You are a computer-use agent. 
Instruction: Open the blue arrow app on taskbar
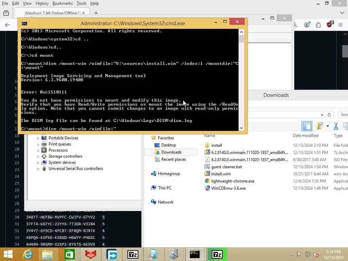click(x=111, y=254)
